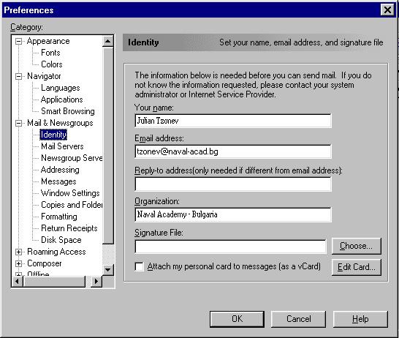Click the Your name text field
Image resolution: width=399 pixels, height=338 pixels.
233,121
